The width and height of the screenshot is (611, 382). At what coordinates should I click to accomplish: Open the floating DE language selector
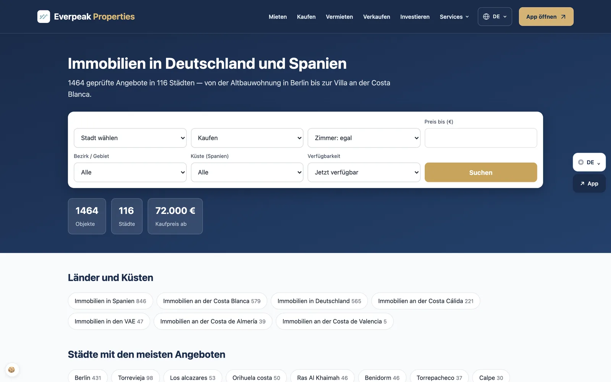coord(589,162)
